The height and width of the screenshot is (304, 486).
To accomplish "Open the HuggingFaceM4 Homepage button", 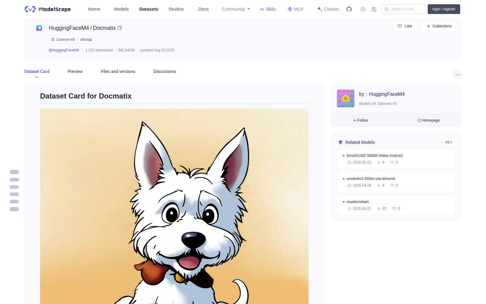I will pyautogui.click(x=429, y=120).
